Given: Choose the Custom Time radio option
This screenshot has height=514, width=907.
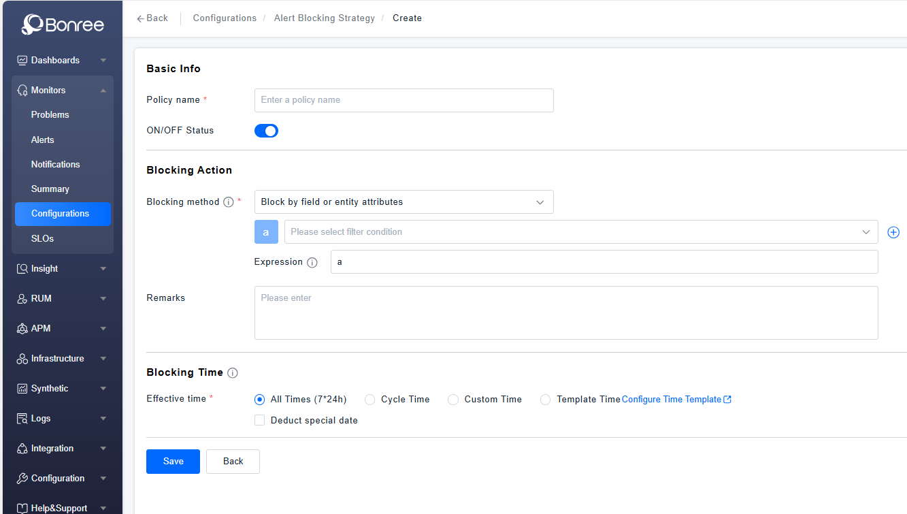Looking at the screenshot, I should click(453, 400).
